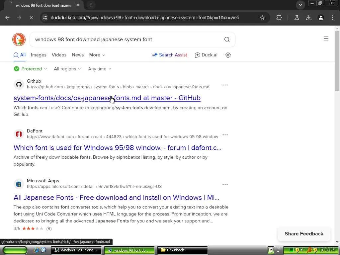
Task: Expand the More search categories dropdown
Action: pos(97,55)
